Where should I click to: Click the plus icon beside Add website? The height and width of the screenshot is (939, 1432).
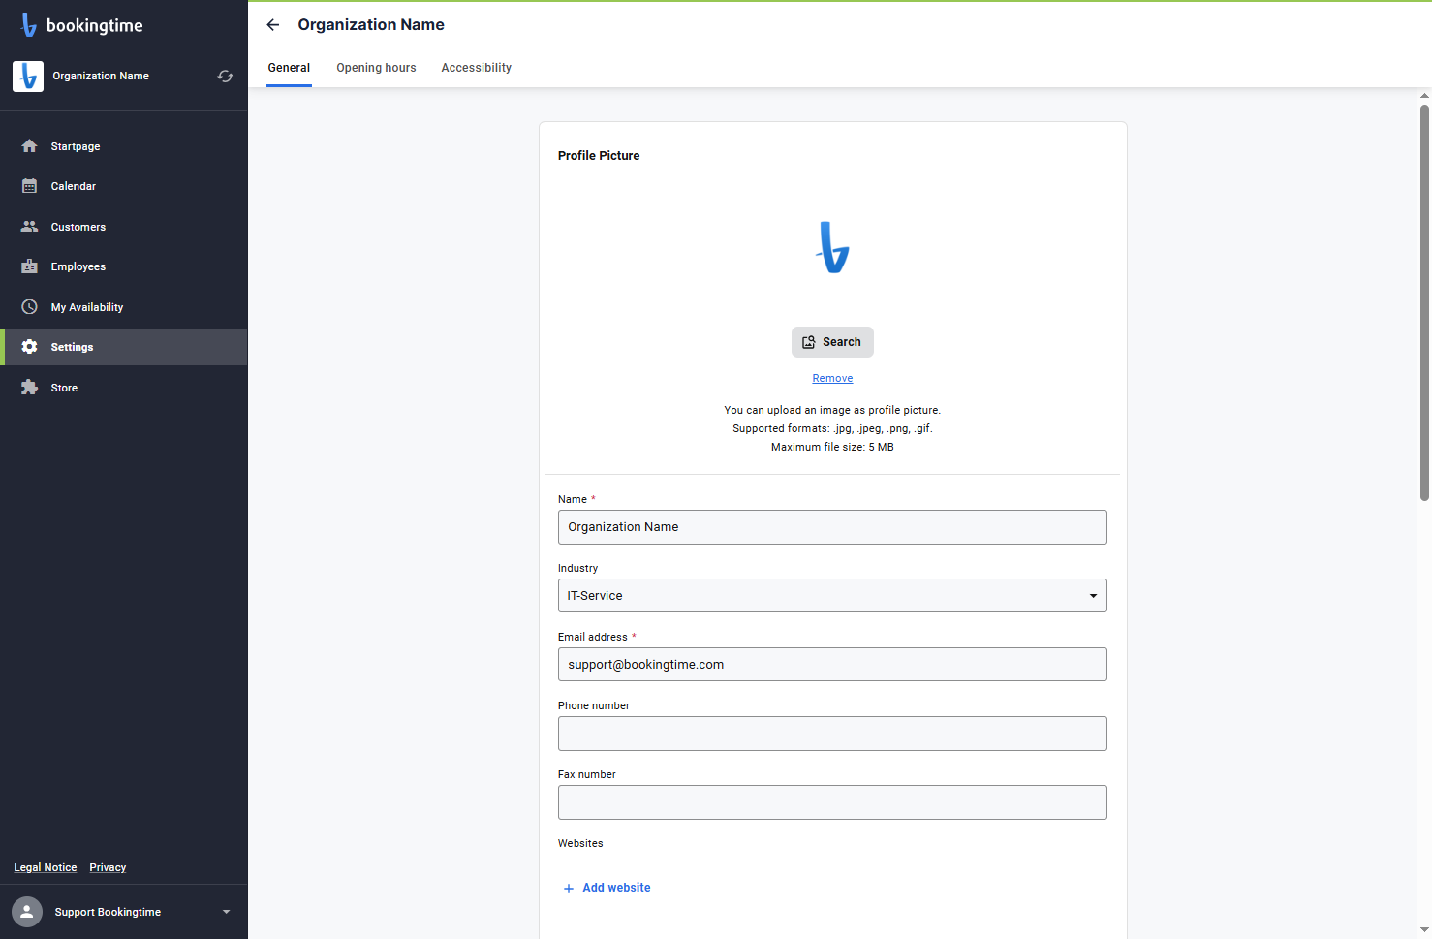pyautogui.click(x=569, y=888)
